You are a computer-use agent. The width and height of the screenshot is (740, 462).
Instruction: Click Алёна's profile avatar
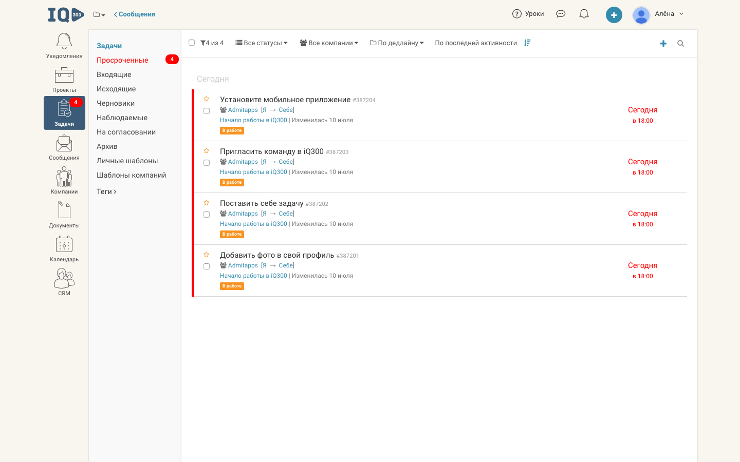point(641,15)
